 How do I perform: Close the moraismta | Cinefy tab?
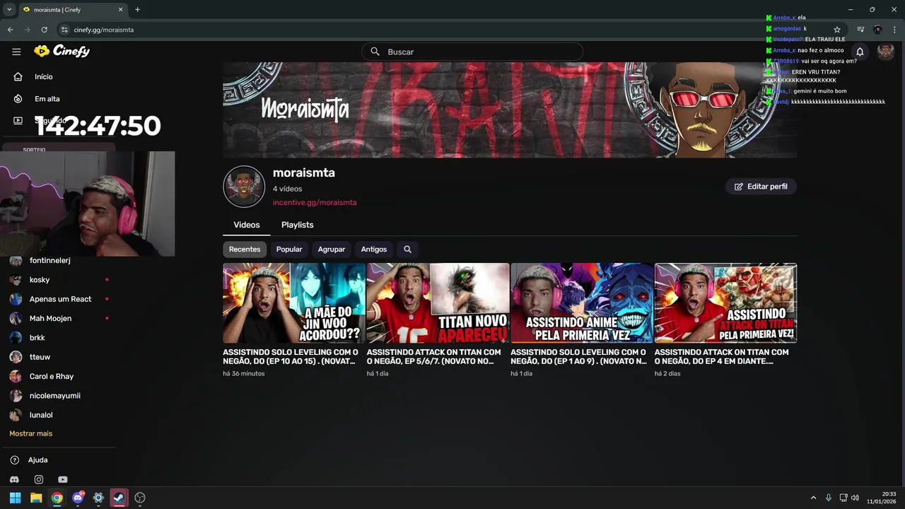(x=120, y=10)
